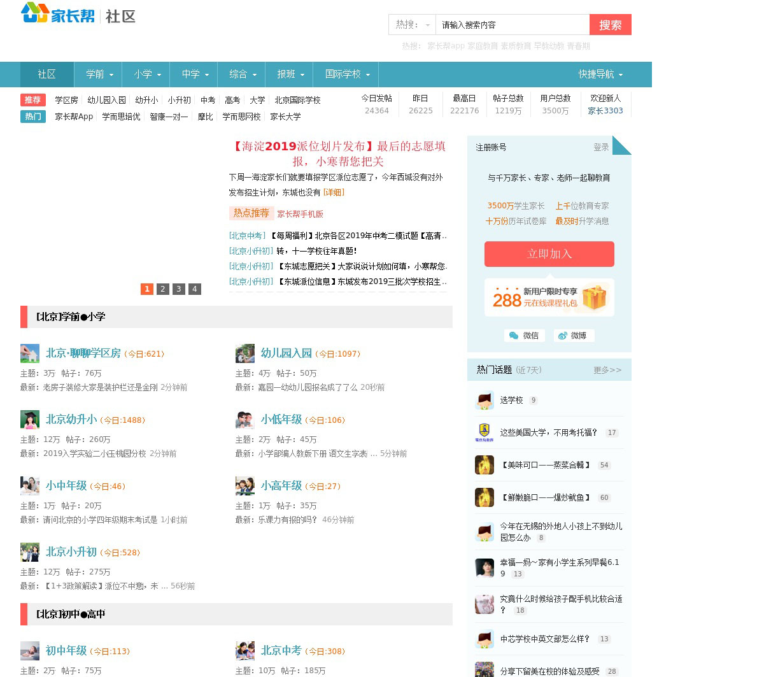The image size is (764, 677).
Task: Open 更多>> hot topics link
Action: point(607,370)
